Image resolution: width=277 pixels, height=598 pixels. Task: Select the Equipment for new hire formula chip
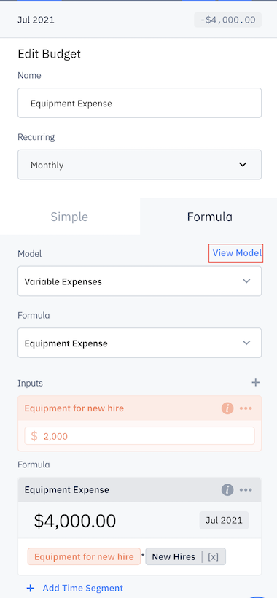click(x=84, y=557)
